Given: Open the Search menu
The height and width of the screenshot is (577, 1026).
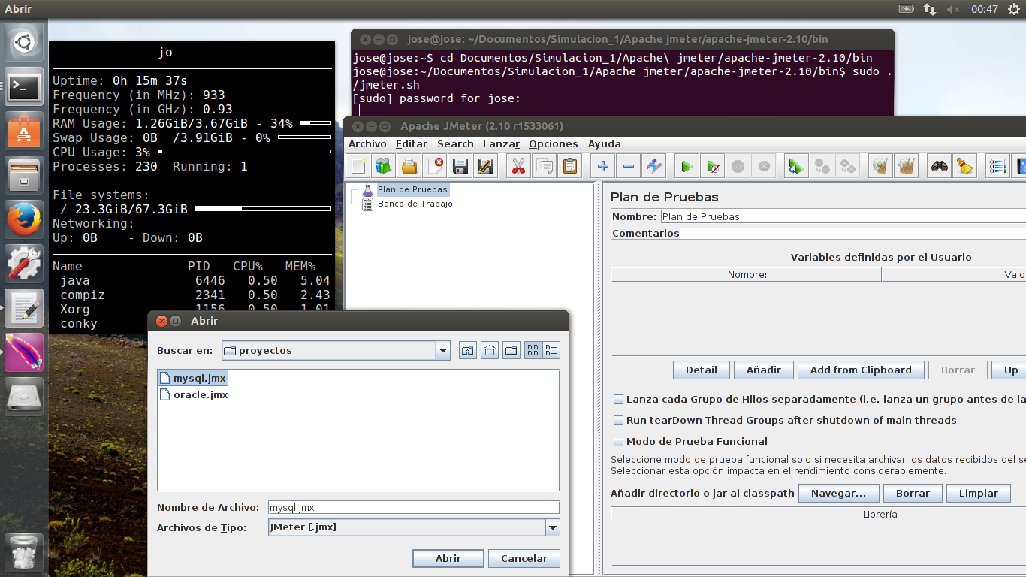Looking at the screenshot, I should [455, 143].
